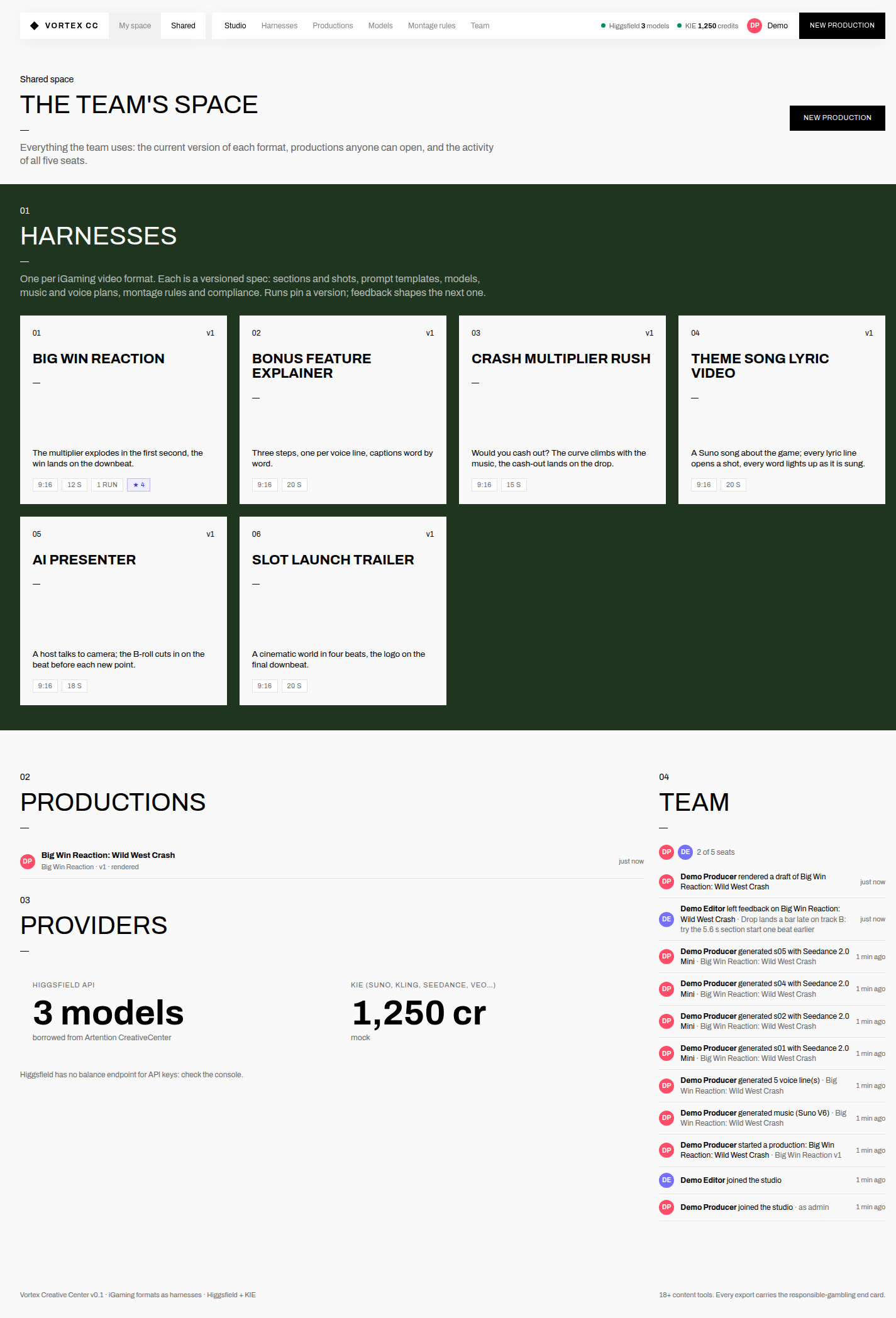Click the DP avatar beside the generated 5 voice lines activity

[666, 1085]
